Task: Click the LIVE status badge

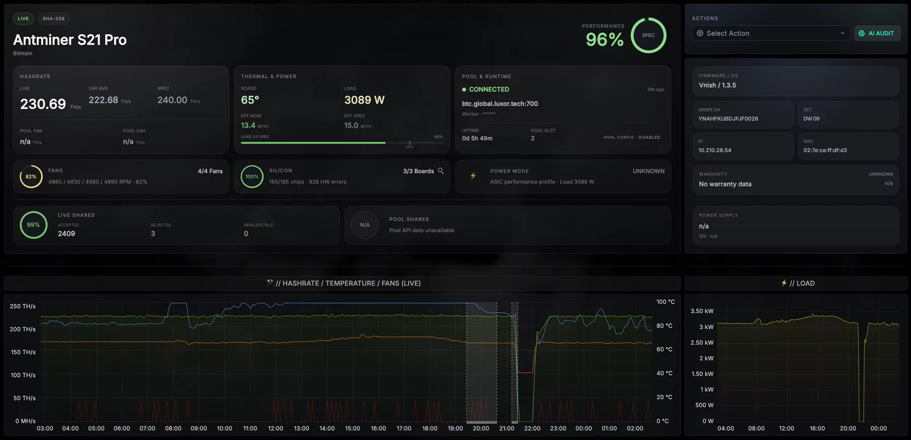Action: (23, 19)
